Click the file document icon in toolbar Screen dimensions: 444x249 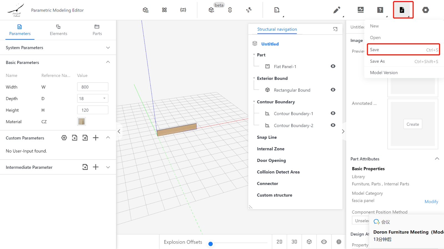pyautogui.click(x=402, y=10)
